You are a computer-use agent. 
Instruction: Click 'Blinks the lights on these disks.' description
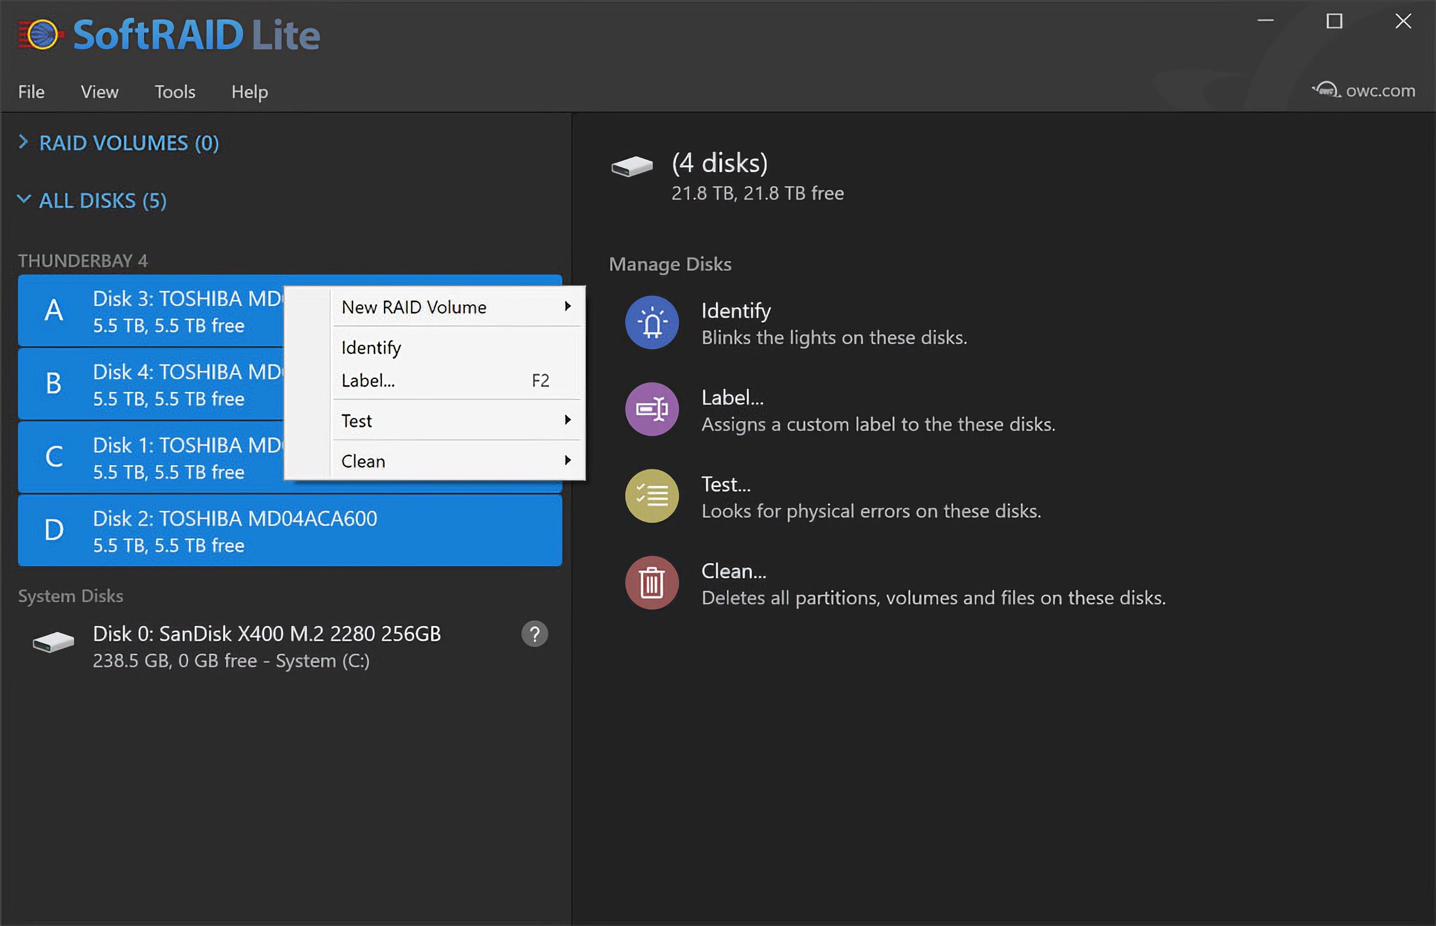[835, 338]
